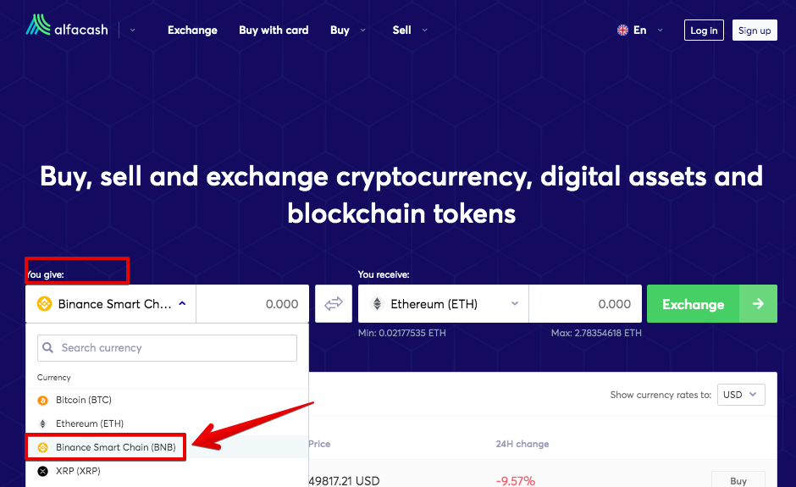The image size is (796, 487).
Task: Focus the Search currency field
Action: (x=167, y=348)
